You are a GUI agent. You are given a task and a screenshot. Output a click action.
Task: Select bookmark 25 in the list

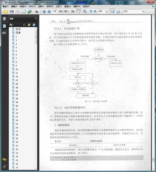click(17, 124)
